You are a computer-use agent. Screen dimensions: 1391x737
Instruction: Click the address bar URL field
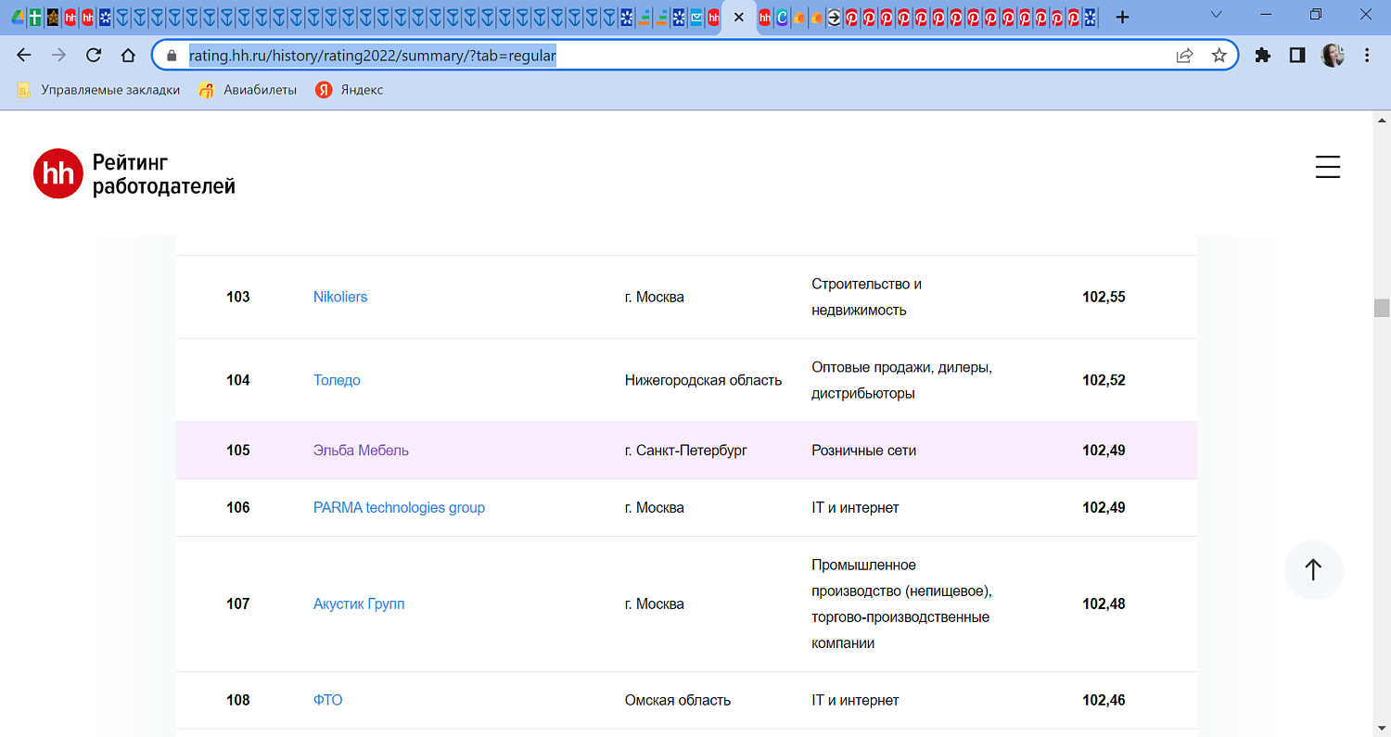pos(649,56)
